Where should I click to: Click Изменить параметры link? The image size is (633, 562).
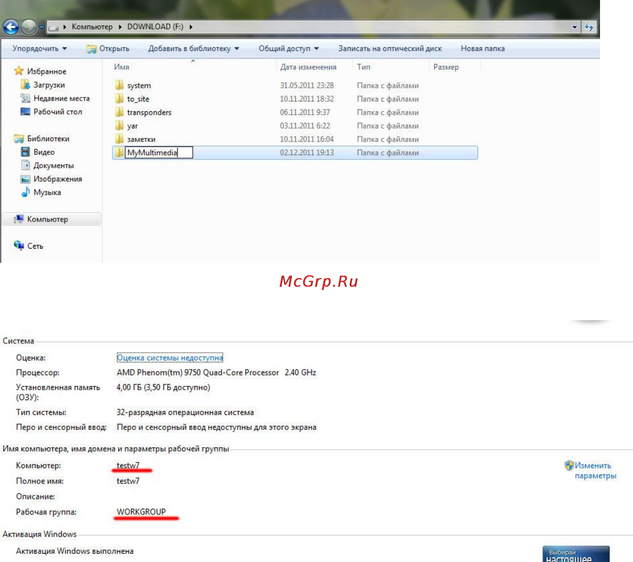[595, 471]
